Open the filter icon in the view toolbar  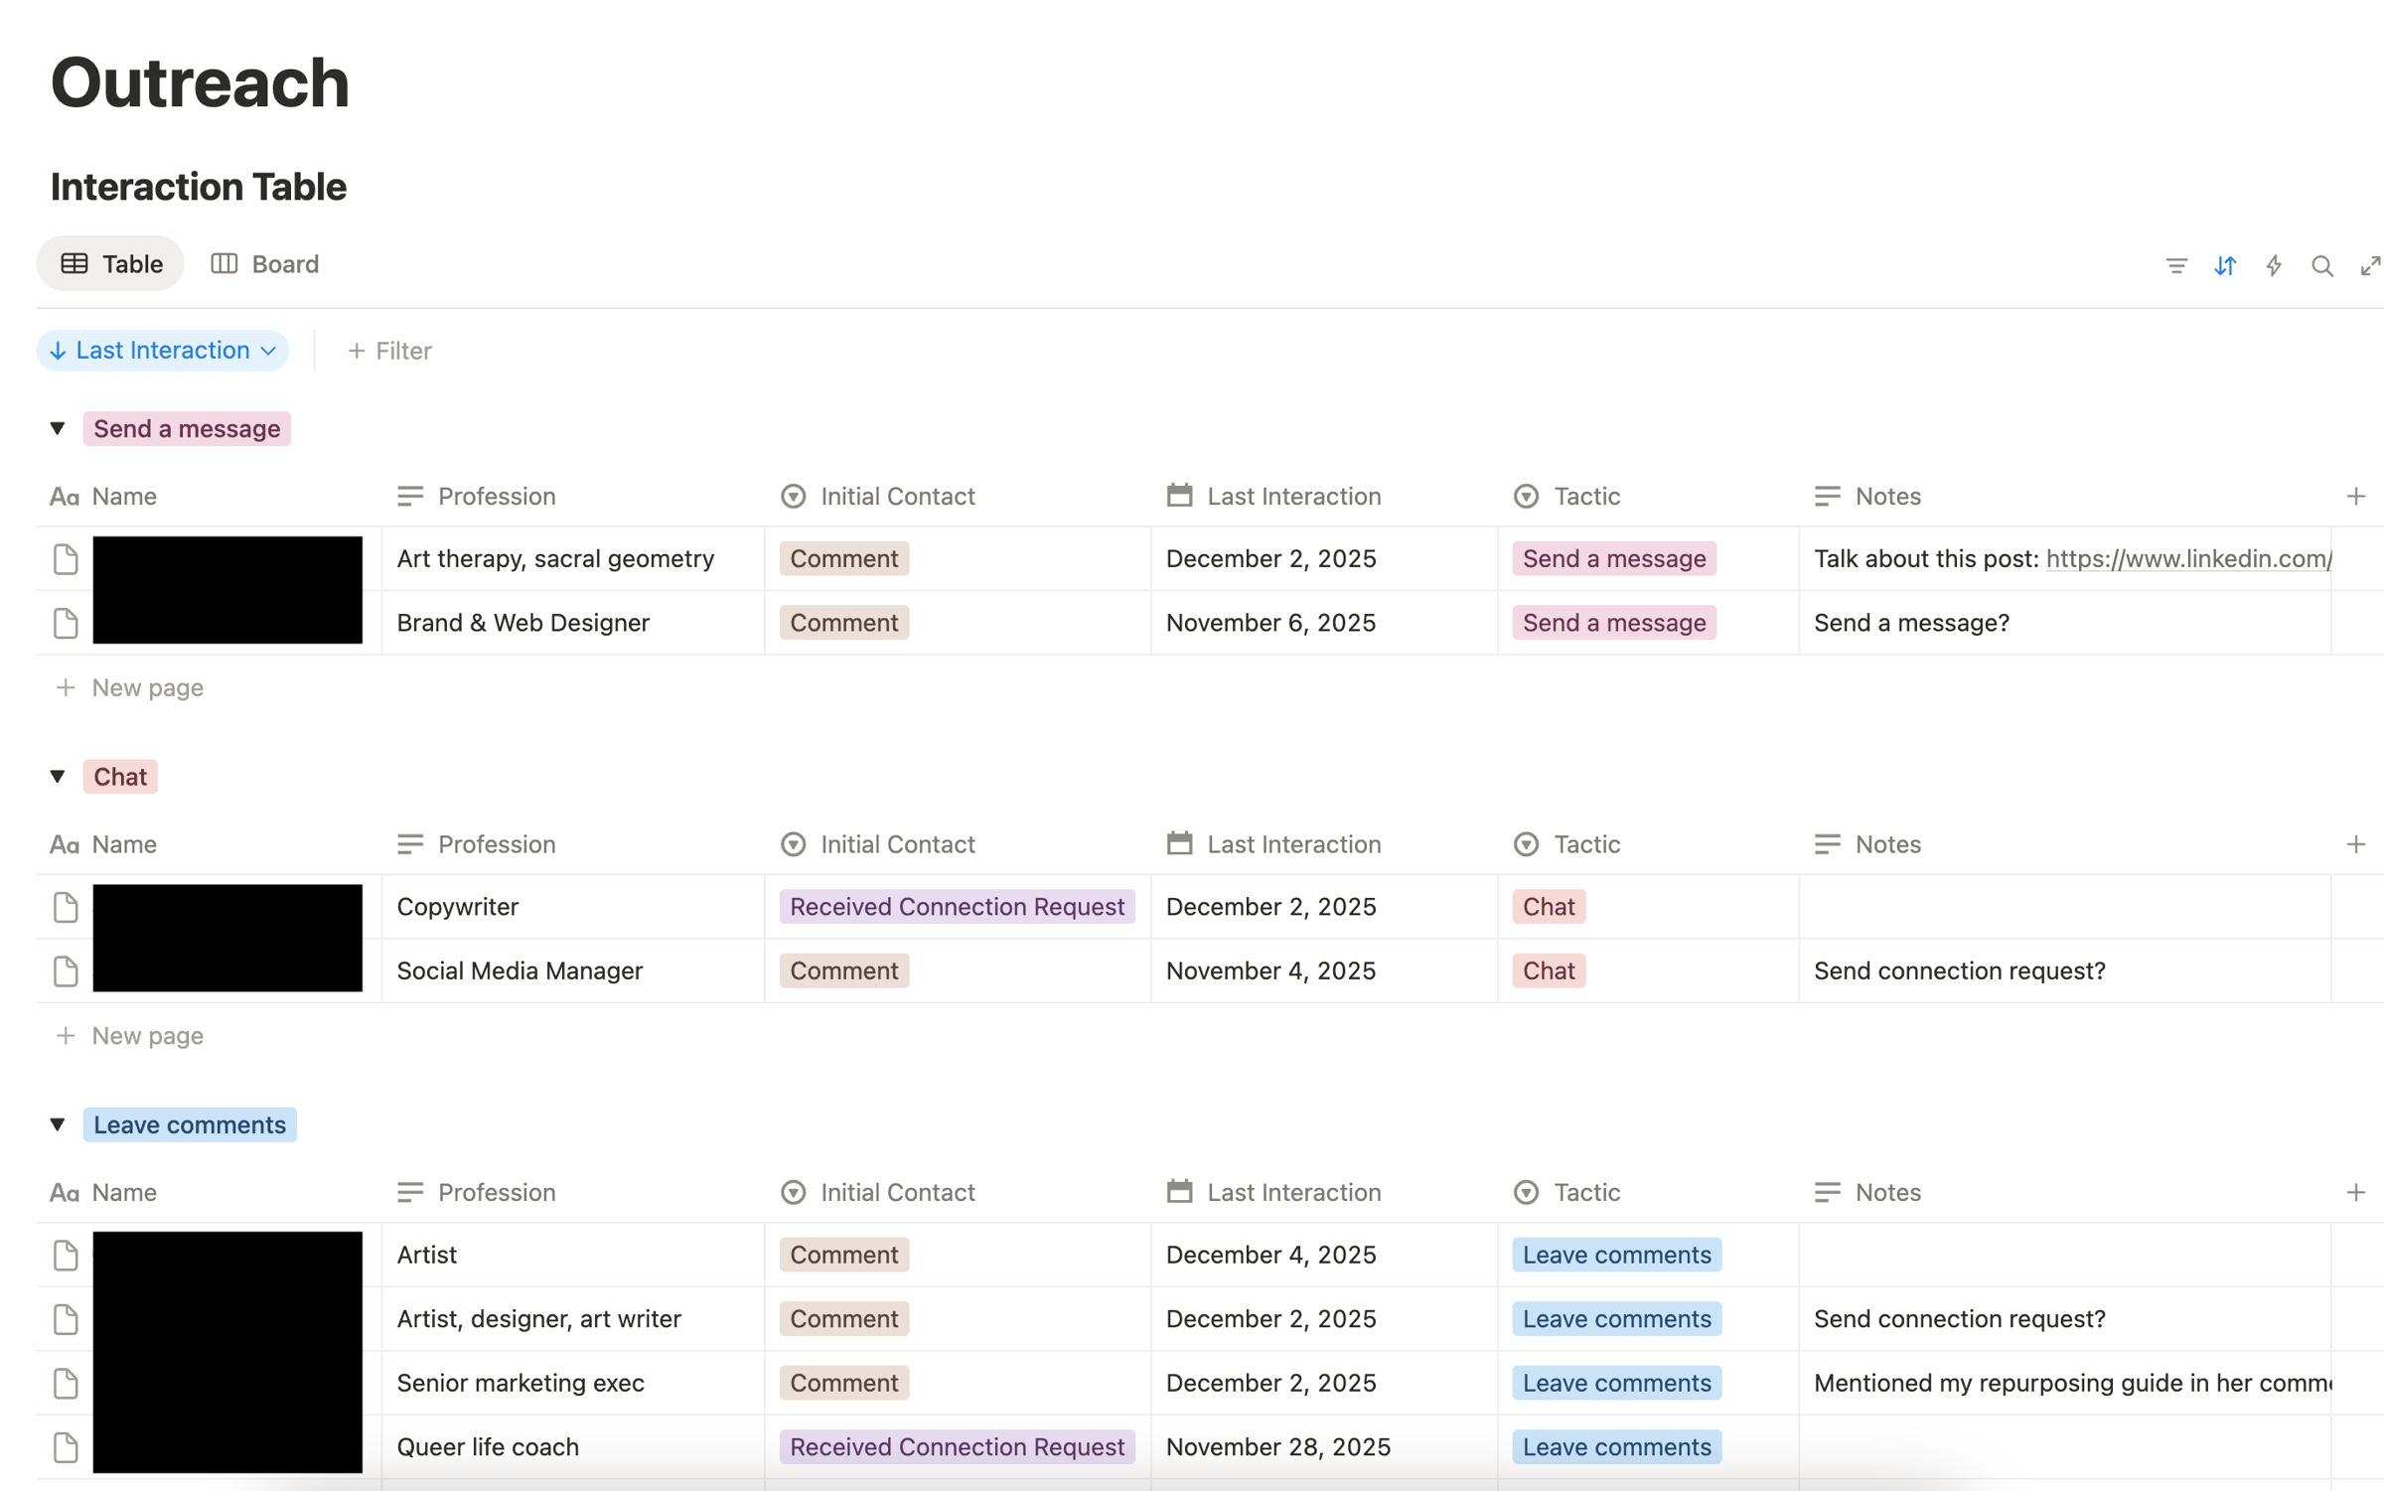pyautogui.click(x=2175, y=265)
